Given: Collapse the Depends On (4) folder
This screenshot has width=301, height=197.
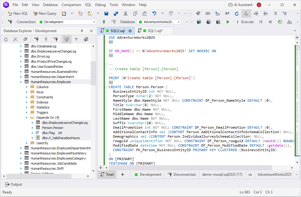Looking at the screenshot, I should 26,118.
